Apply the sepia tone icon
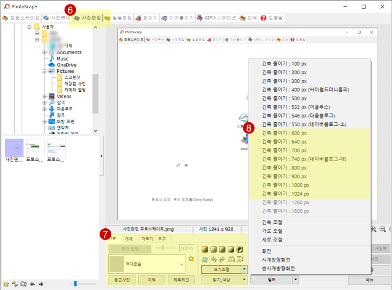392x290 pixels. coord(205,249)
